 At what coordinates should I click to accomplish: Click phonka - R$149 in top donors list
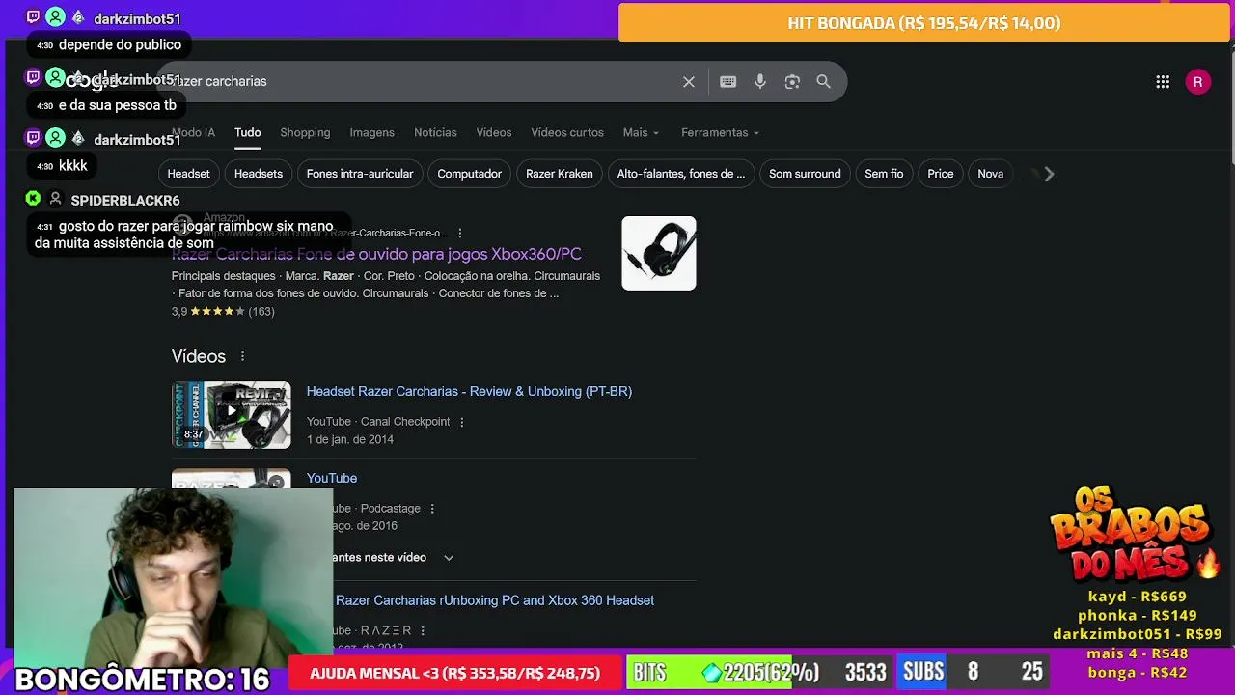click(x=1137, y=615)
